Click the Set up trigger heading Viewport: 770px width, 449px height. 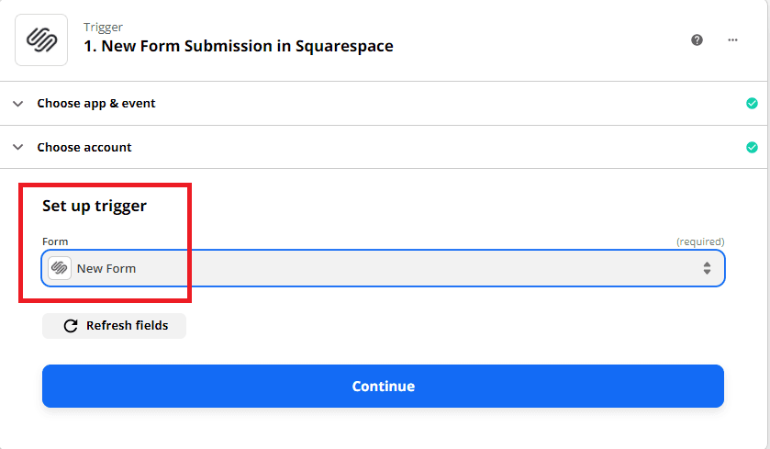95,206
